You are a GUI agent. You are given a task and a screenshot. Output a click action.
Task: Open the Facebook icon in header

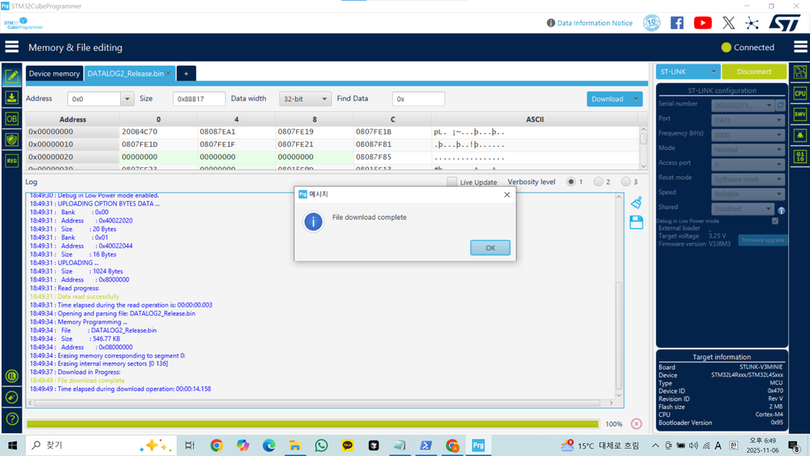pyautogui.click(x=677, y=23)
